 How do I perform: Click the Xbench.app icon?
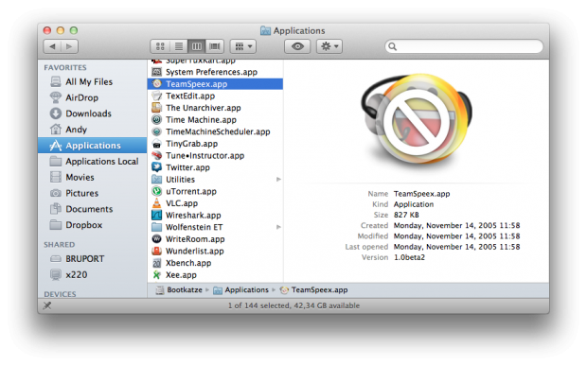tap(156, 263)
